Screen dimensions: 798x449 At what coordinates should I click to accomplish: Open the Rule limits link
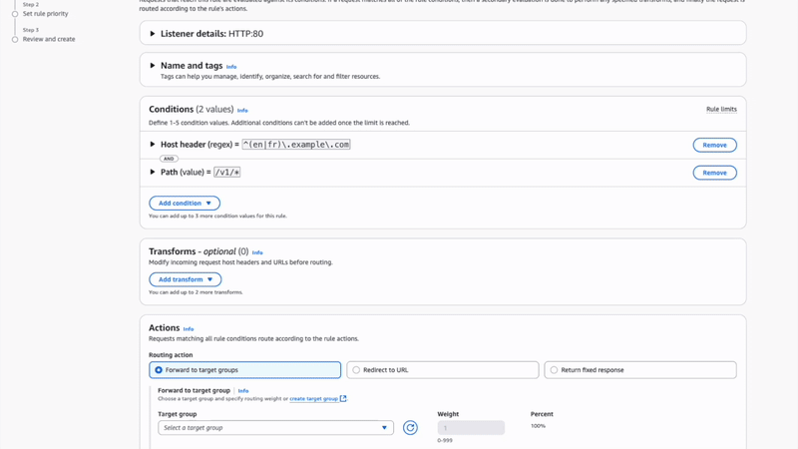pos(720,110)
